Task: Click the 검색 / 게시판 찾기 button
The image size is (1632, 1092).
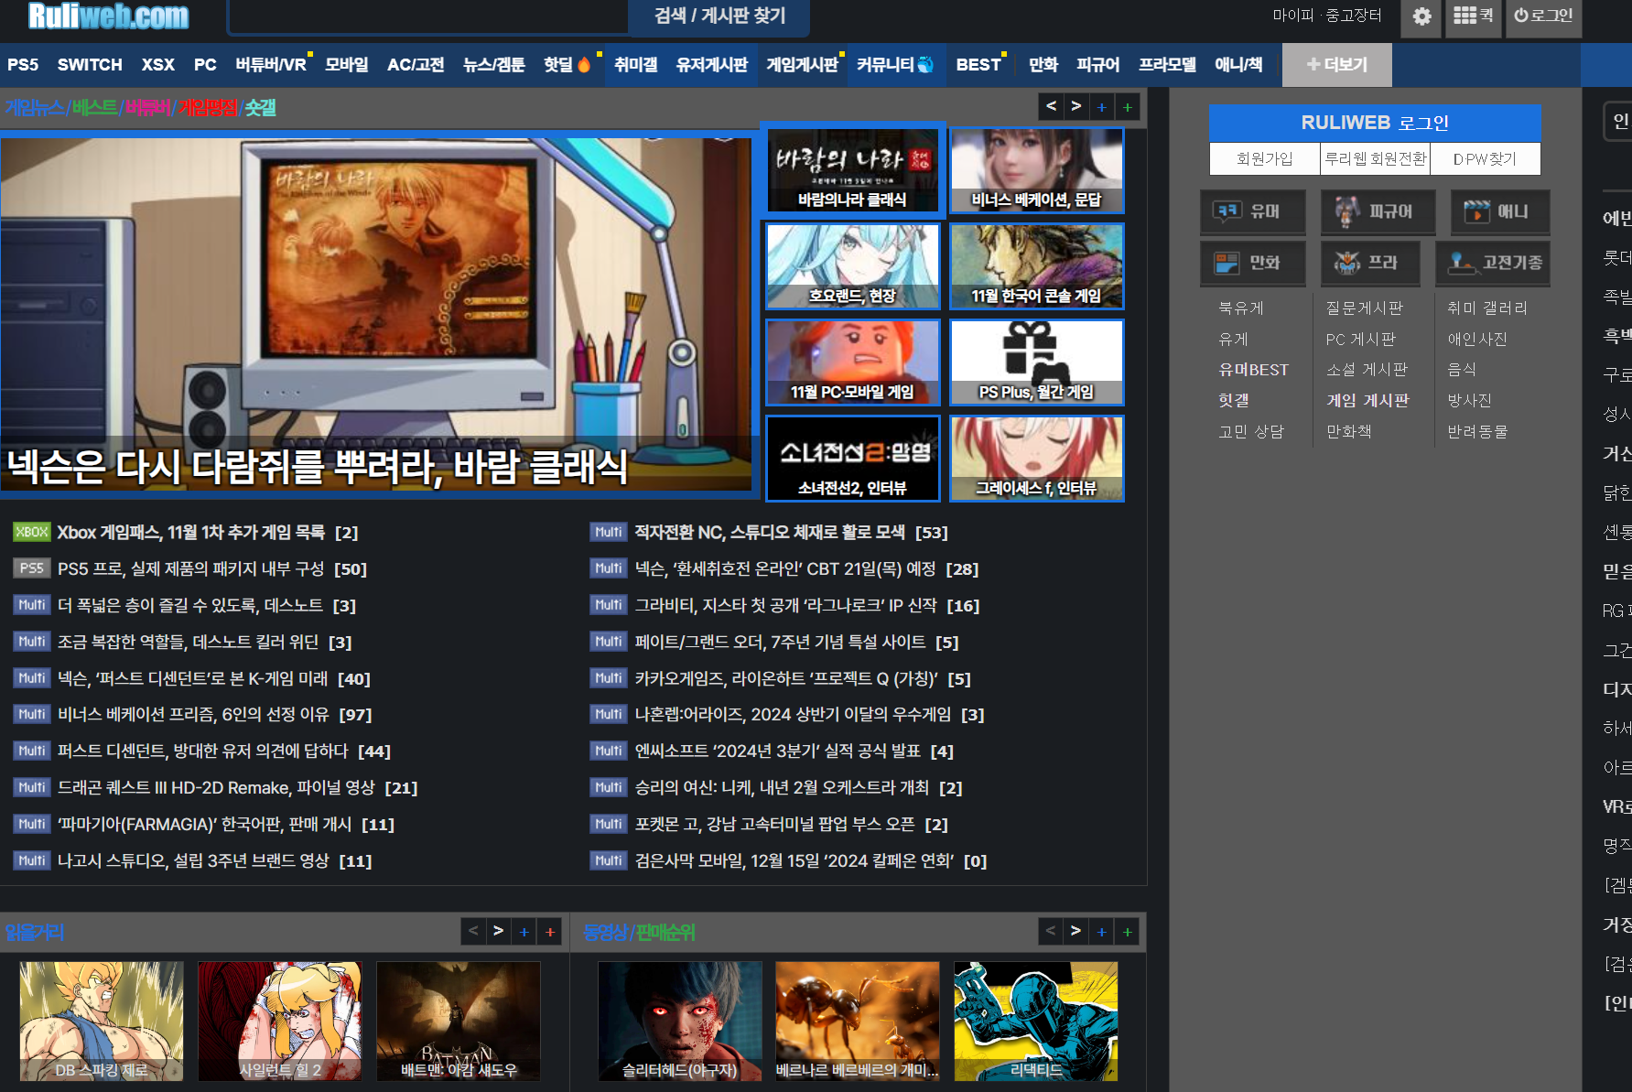Action: tap(719, 16)
